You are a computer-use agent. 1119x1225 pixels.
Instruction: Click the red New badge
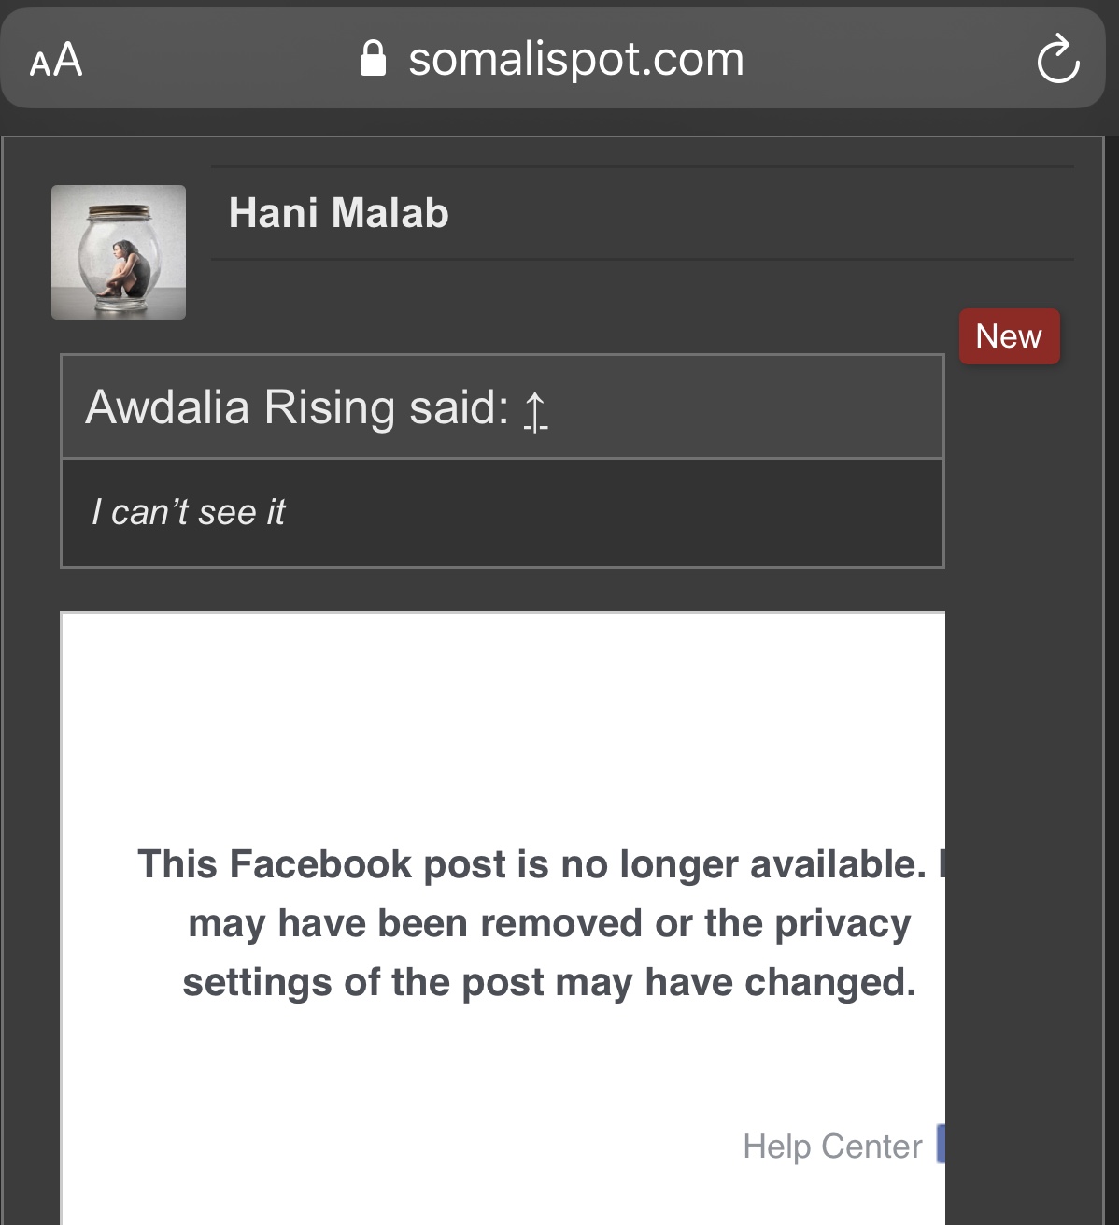(1010, 336)
